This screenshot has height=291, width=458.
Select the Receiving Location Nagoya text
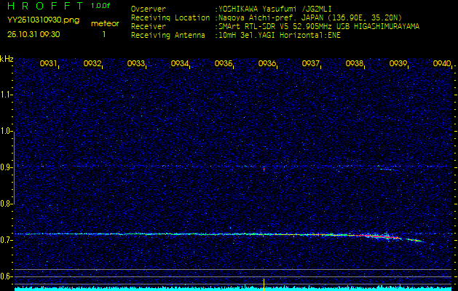click(306, 18)
